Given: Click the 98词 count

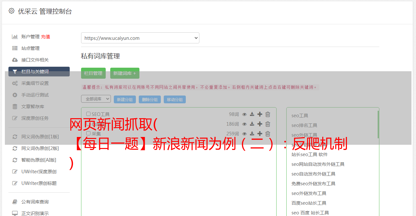Looking at the screenshot, I should [234, 114].
